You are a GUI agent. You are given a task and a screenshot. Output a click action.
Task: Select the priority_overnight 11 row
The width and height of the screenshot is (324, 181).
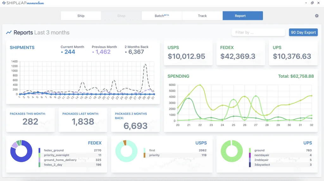(70, 155)
